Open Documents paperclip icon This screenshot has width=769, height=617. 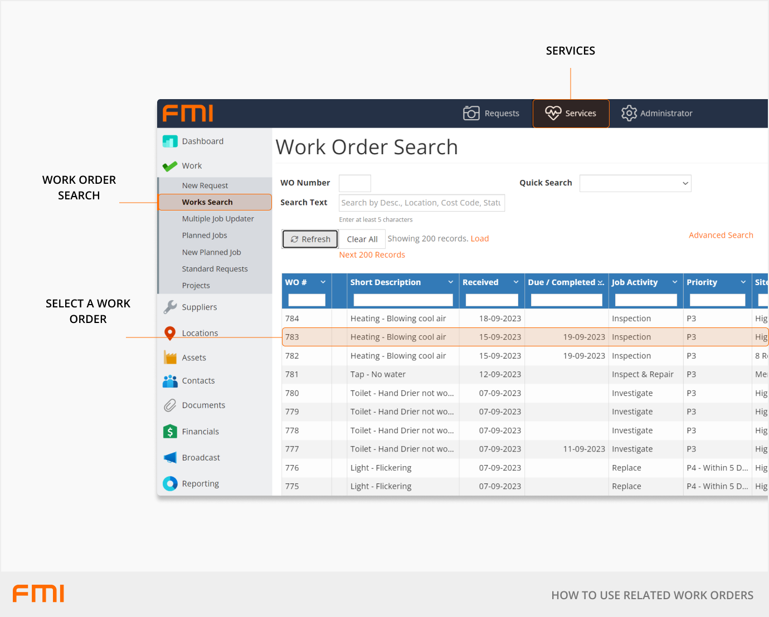[170, 405]
